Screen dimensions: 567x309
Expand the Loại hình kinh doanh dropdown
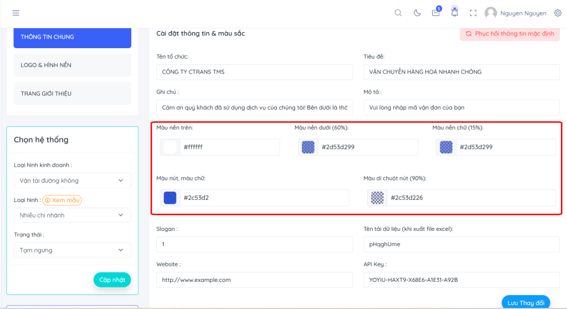[72, 181]
